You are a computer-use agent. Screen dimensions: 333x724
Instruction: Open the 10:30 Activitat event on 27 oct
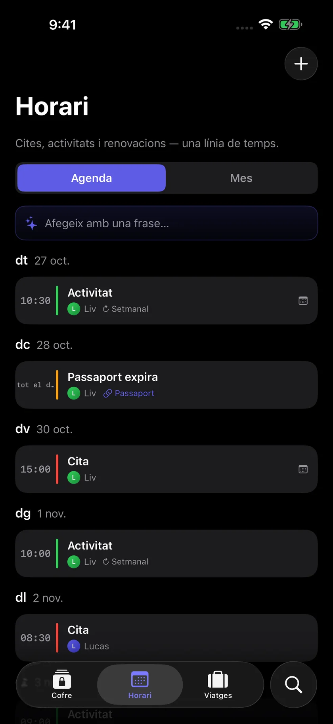(166, 301)
